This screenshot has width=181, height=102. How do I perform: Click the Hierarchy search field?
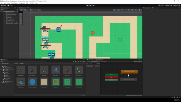[x=10, y=10]
